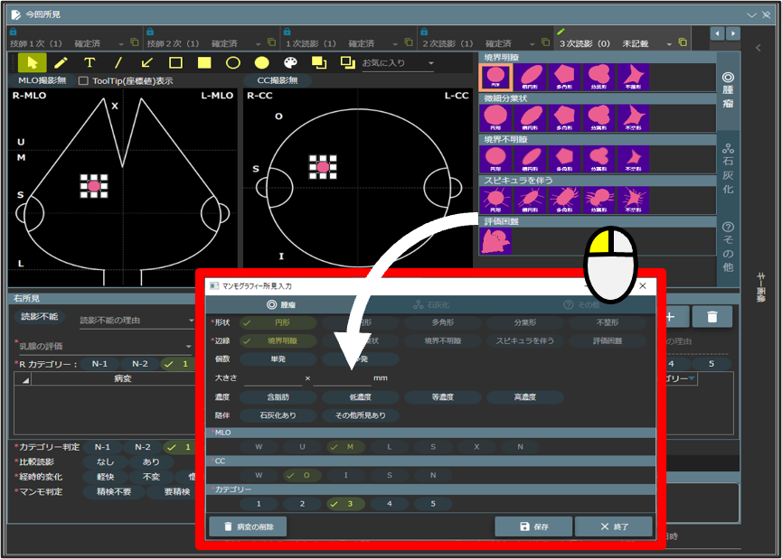
Task: Click the first 大きさ size input field
Action: click(273, 378)
